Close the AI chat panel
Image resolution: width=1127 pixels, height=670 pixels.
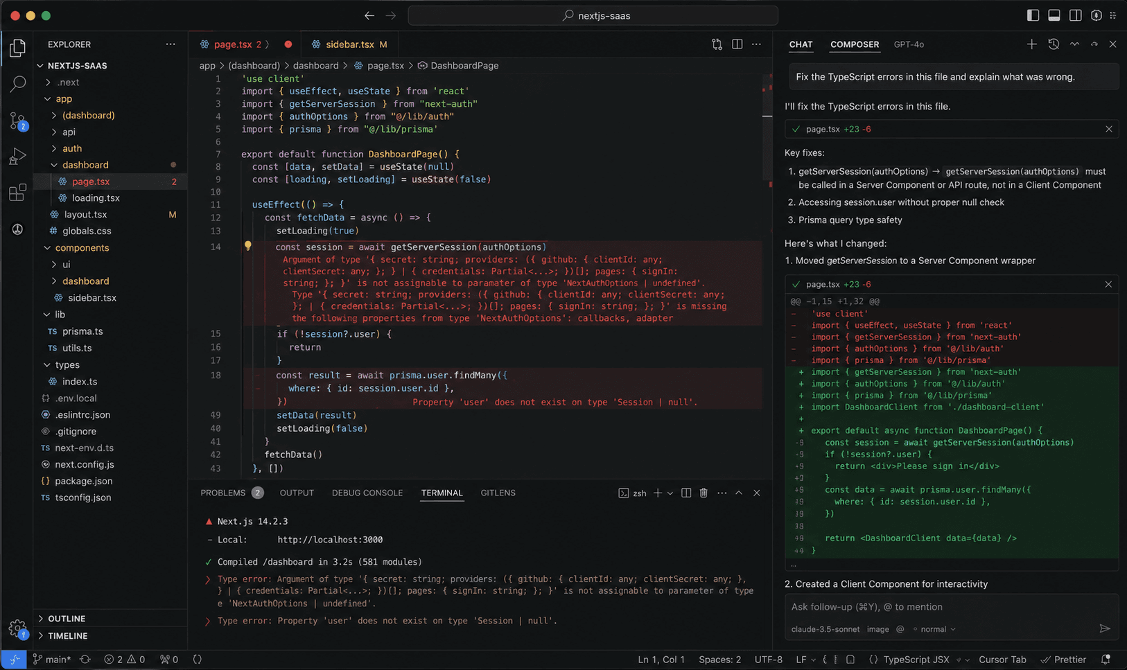(1112, 44)
